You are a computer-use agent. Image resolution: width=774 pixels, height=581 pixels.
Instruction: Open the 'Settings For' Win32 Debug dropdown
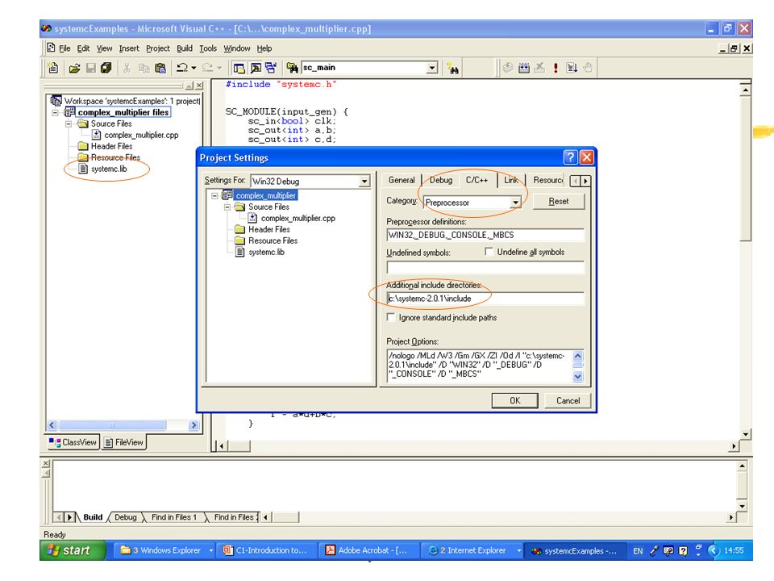pyautogui.click(x=364, y=182)
